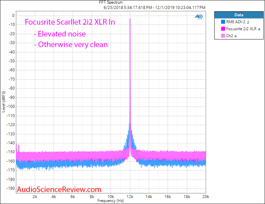Click the '18k' frequency tick label
Screen dimensions: 265x204
(x=187, y=197)
